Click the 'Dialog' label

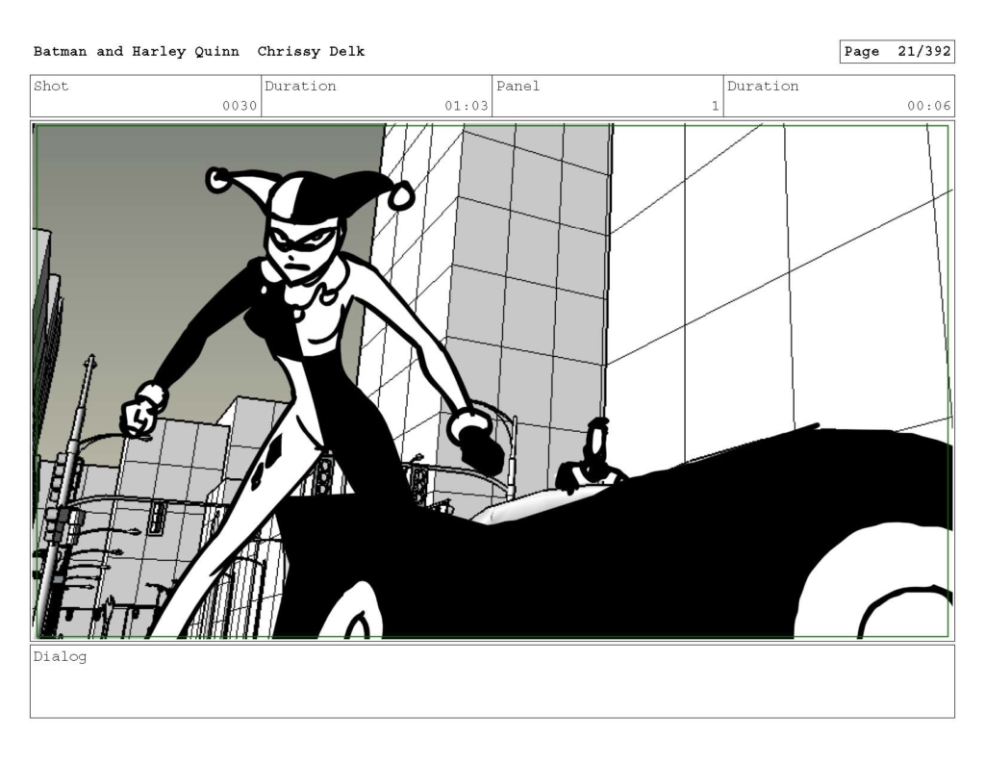(x=60, y=657)
